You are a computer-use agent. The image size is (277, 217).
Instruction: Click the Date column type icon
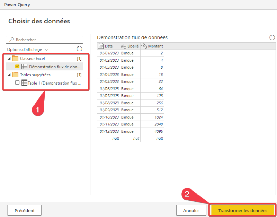tap(101, 46)
